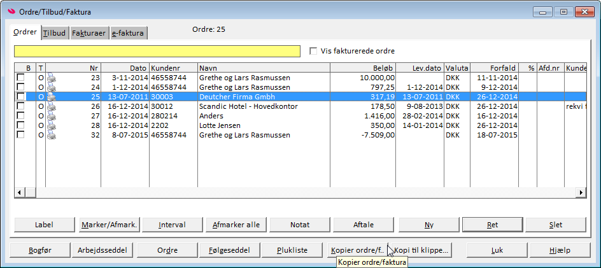The height and width of the screenshot is (268, 601).
Task: Enable Vis fakturerede ordre checkbox
Action: point(313,51)
